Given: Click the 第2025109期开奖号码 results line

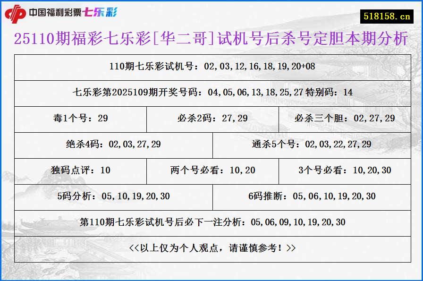Looking at the screenshot, I should (x=211, y=93).
